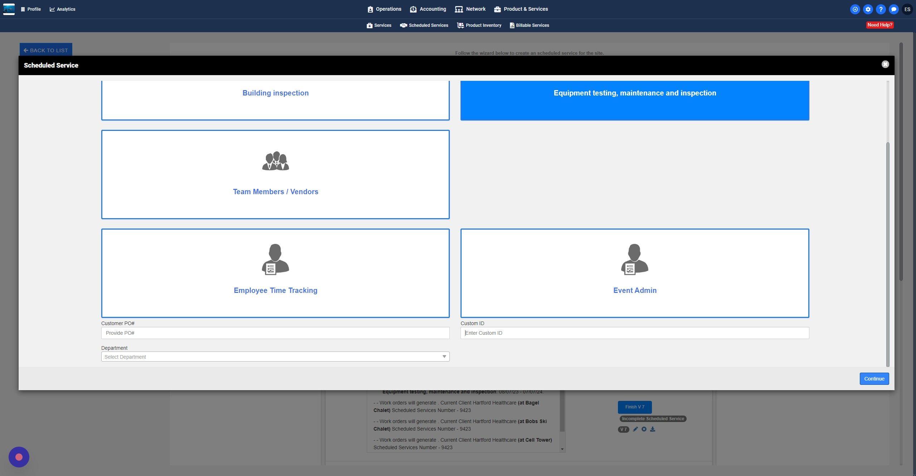
Task: Expand the Select Department dropdown
Action: [x=275, y=357]
